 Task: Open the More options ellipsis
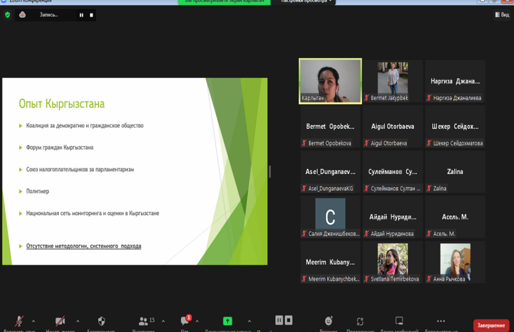pos(441,321)
